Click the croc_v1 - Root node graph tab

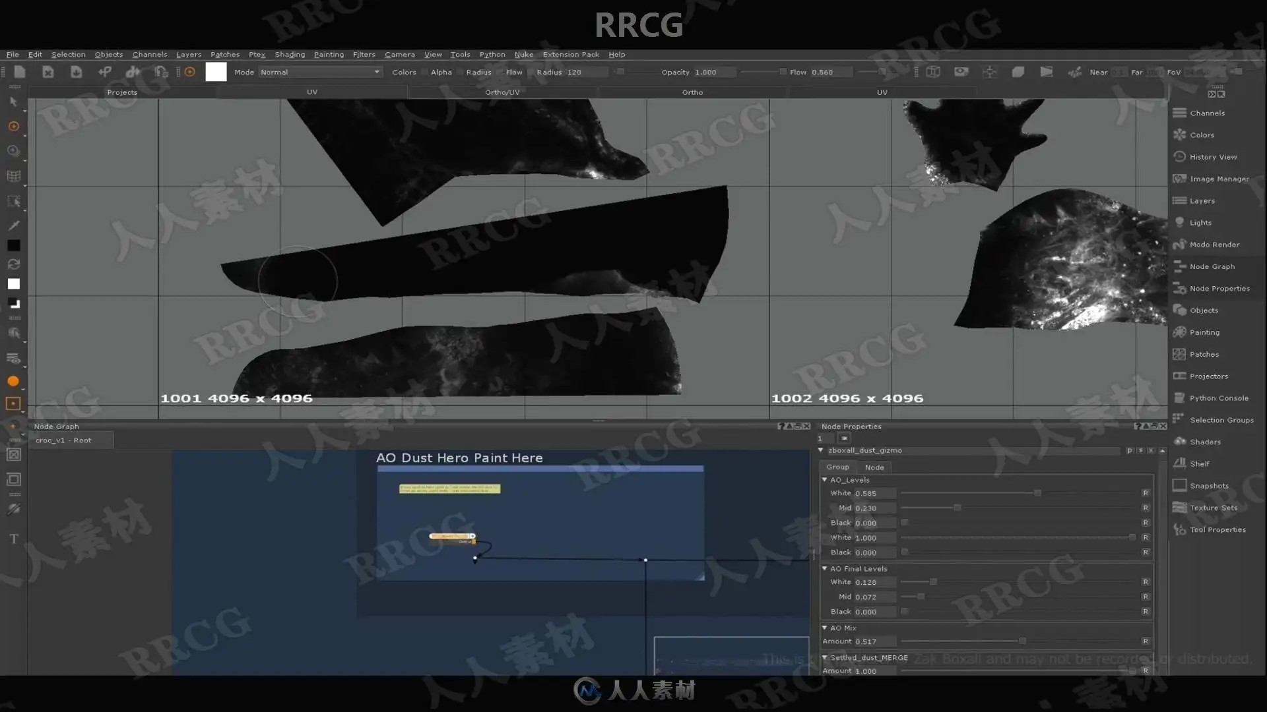pyautogui.click(x=71, y=440)
